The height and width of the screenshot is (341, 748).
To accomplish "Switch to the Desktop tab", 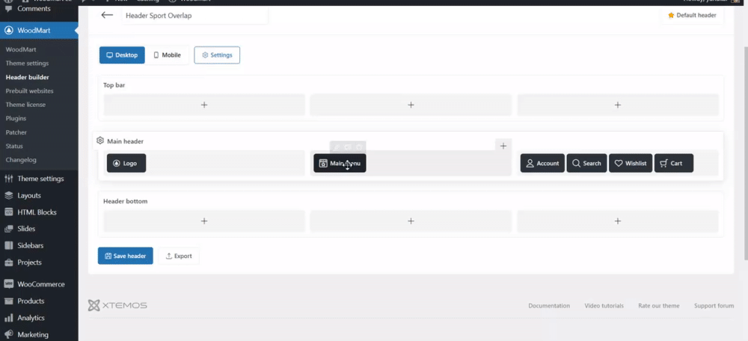I will 122,55.
